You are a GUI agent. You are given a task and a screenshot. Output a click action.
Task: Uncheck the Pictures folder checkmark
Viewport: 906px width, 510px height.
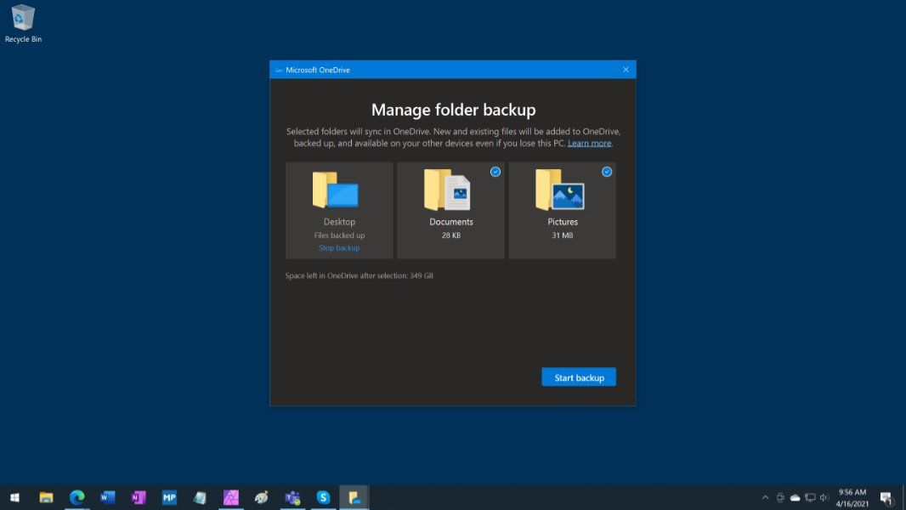(x=607, y=172)
